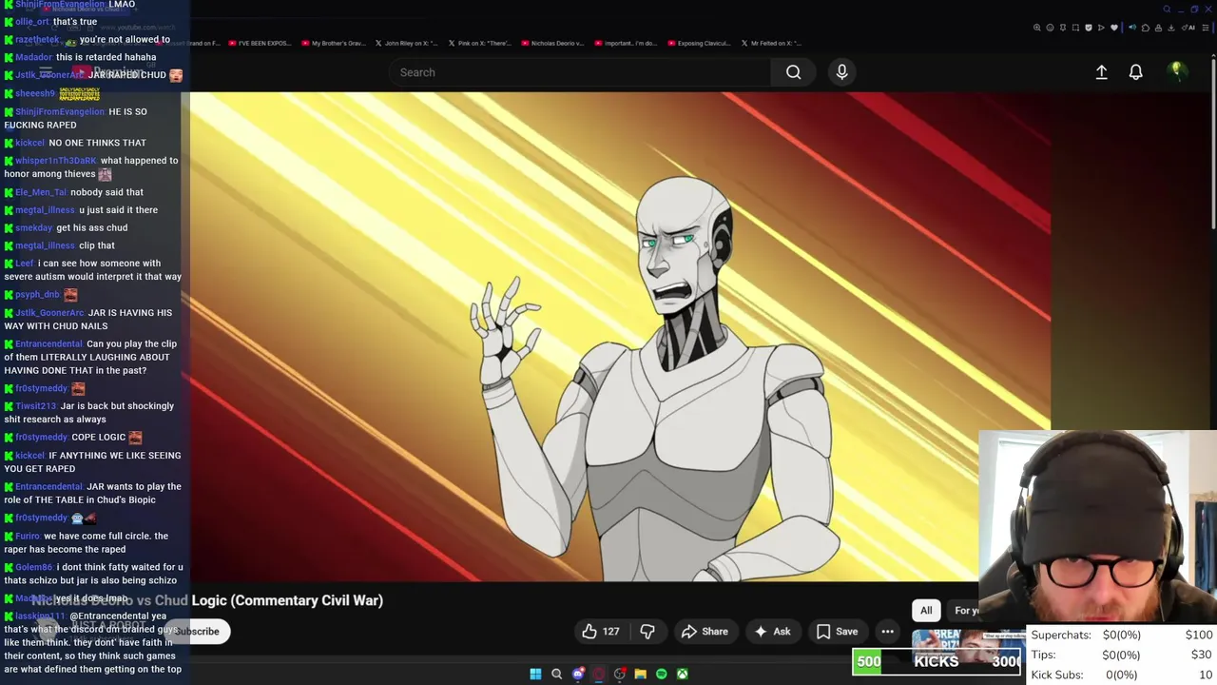The image size is (1217, 685).
Task: Click the Kicks goal progress bar overlay
Action: (x=938, y=662)
